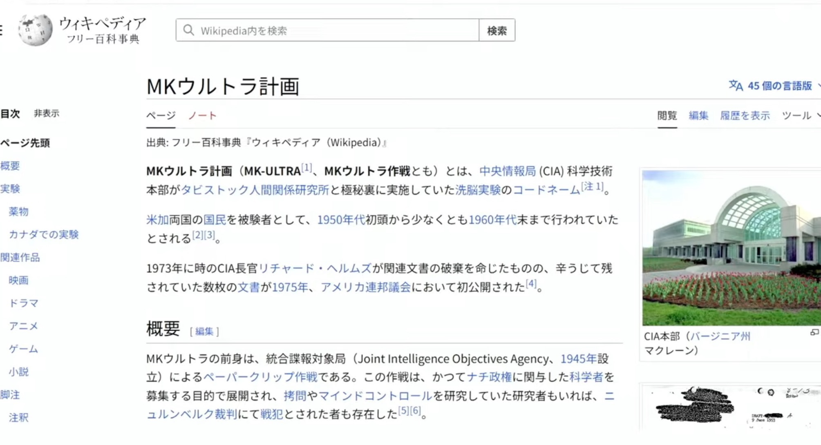The width and height of the screenshot is (821, 445).
Task: Open the 洗脳実験 link
Action: tap(478, 190)
